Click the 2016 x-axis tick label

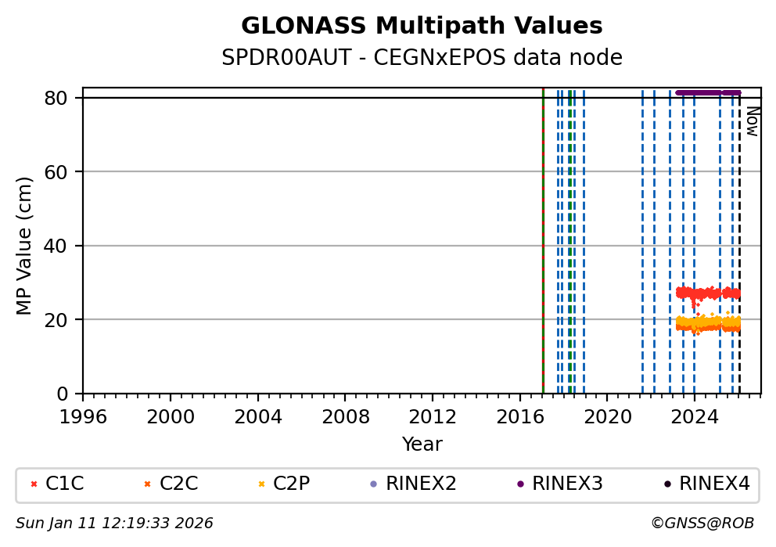(x=520, y=417)
